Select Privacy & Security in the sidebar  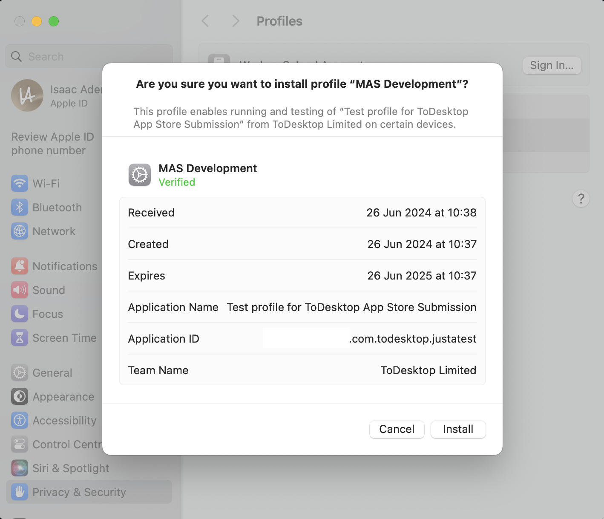[x=79, y=492]
